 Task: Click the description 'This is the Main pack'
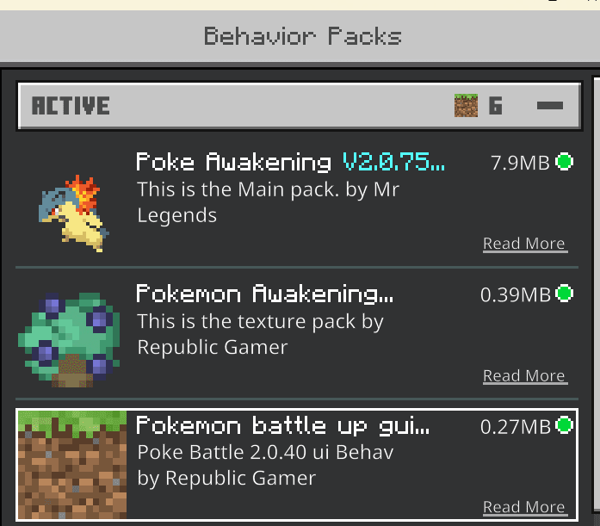point(238,189)
